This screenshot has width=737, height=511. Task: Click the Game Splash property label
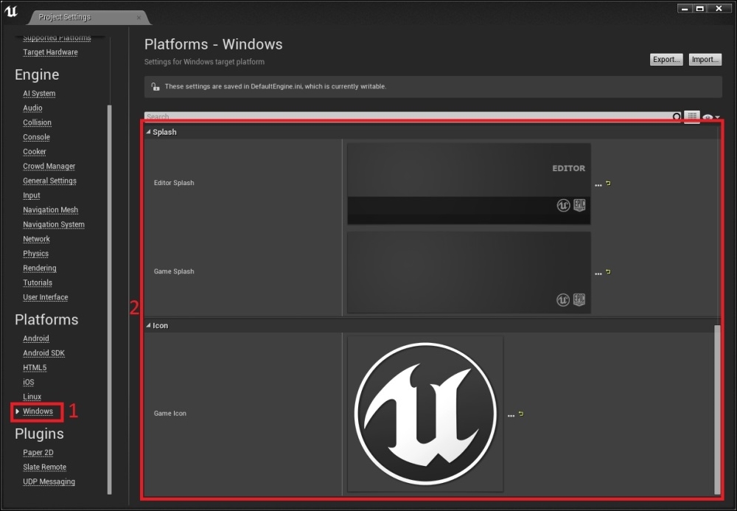point(174,271)
